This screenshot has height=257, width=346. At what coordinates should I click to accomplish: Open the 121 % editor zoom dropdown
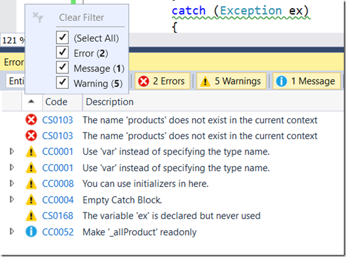click(13, 40)
